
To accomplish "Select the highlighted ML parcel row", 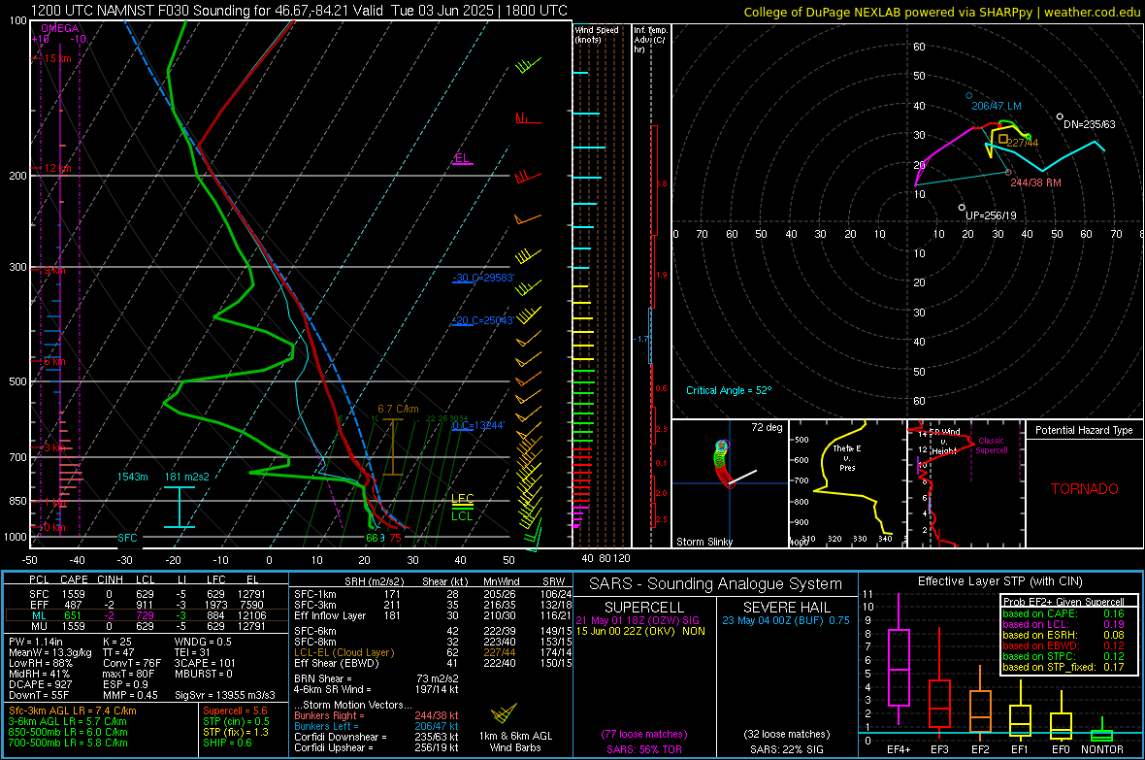I will pos(147,615).
